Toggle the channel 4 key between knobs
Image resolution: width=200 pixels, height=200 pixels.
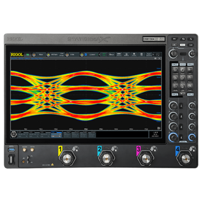point(181,138)
